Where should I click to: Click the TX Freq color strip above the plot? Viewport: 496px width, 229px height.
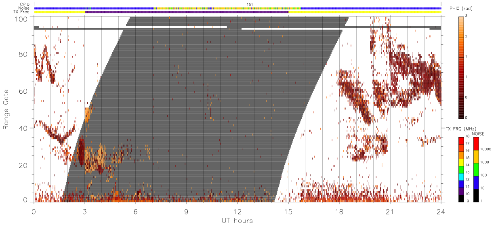[x=237, y=12]
